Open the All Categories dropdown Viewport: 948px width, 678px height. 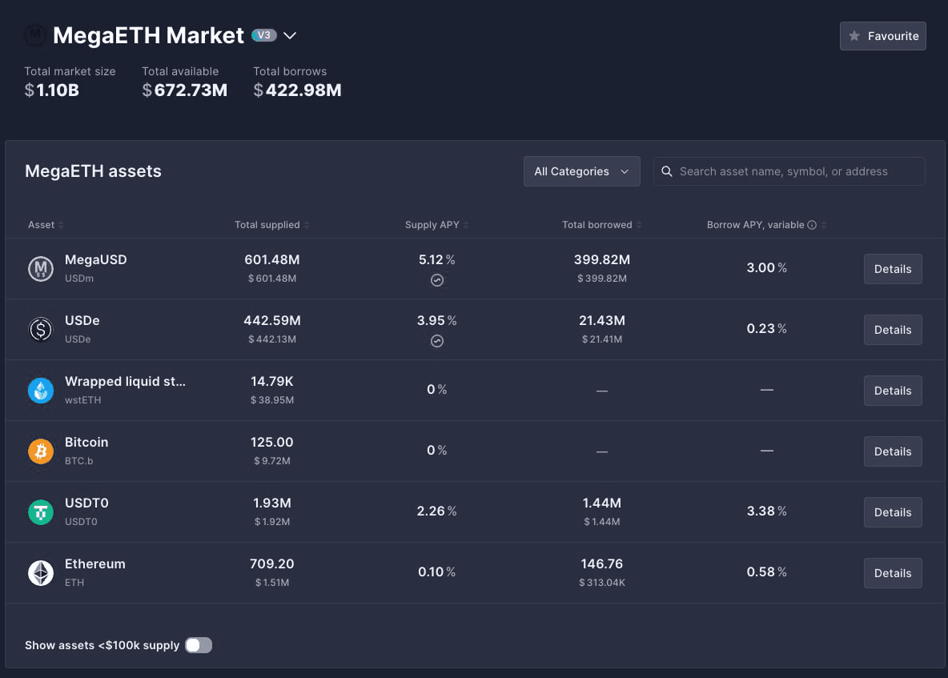pos(581,171)
